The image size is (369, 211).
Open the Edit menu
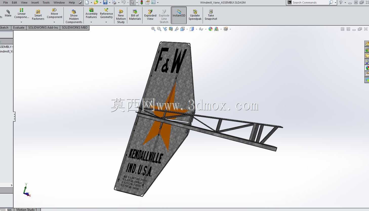click(x=14, y=3)
